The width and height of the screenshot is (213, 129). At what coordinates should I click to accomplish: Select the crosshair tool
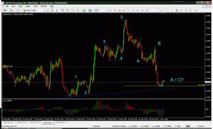pyautogui.click(x=162, y=10)
